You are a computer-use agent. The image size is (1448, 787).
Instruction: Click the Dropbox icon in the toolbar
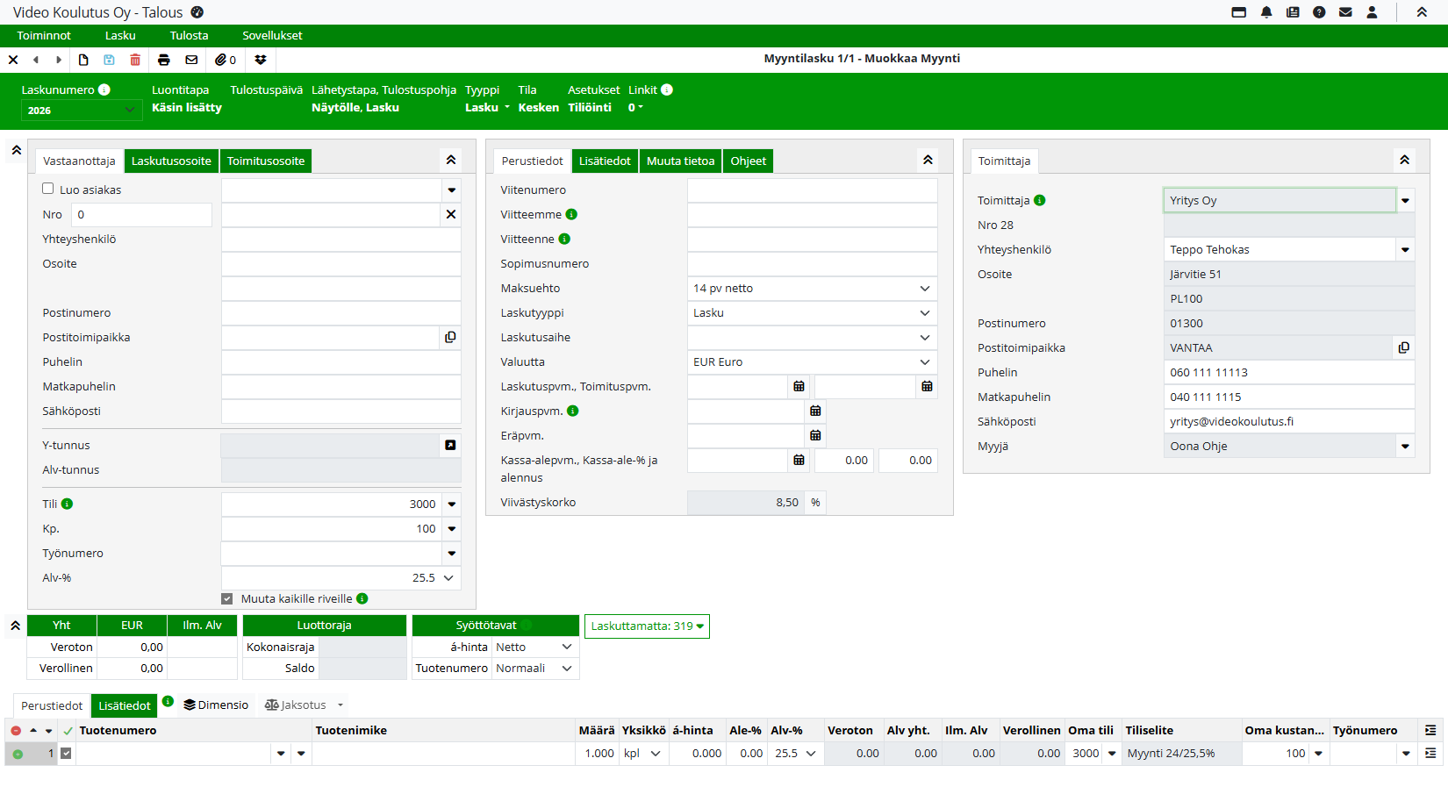[x=261, y=60]
